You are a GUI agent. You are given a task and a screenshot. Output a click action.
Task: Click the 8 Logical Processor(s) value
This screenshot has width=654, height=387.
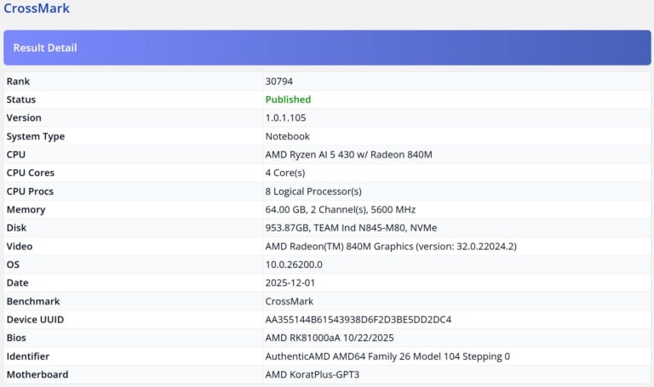pyautogui.click(x=313, y=191)
